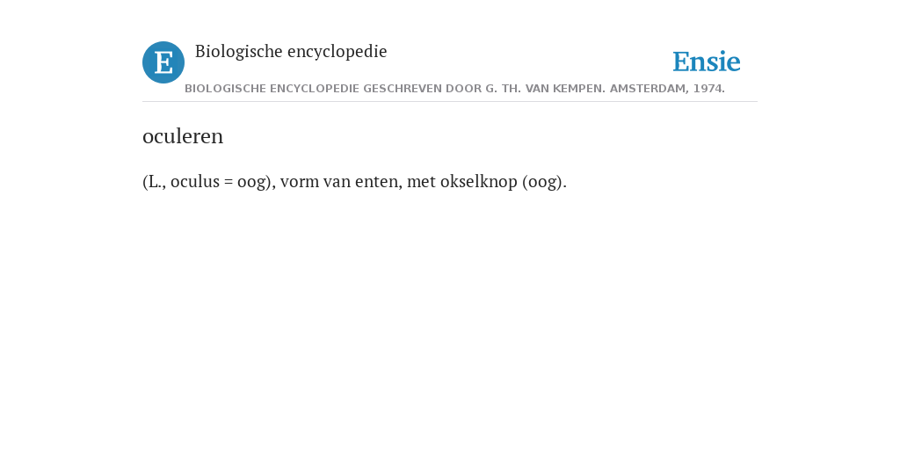Screen dimensions: 900x450
Task: Open the Ensie logo at top right
Action: (x=707, y=62)
